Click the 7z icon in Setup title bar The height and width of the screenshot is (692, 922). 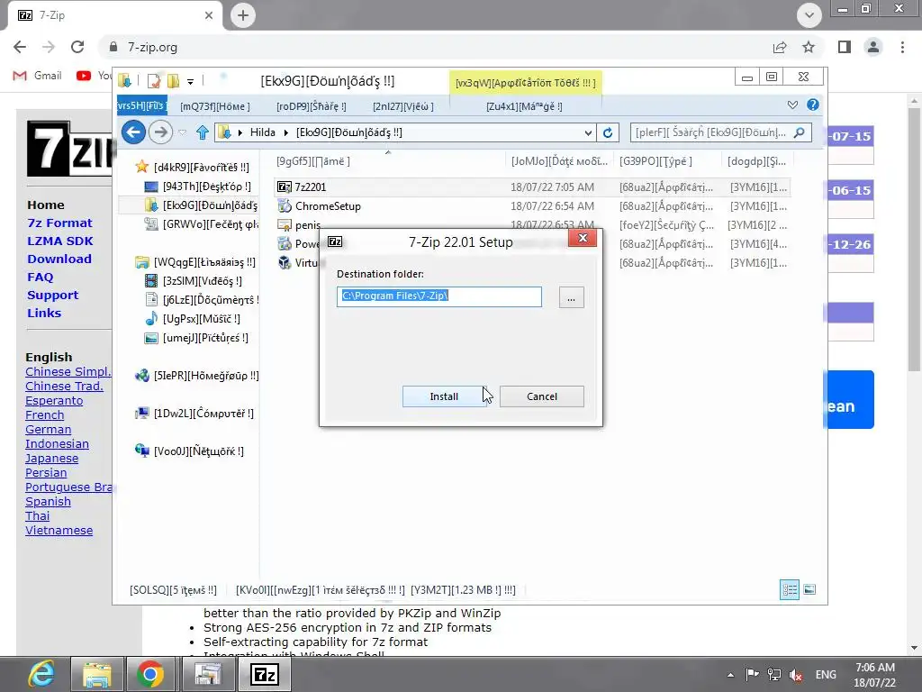[x=335, y=241]
